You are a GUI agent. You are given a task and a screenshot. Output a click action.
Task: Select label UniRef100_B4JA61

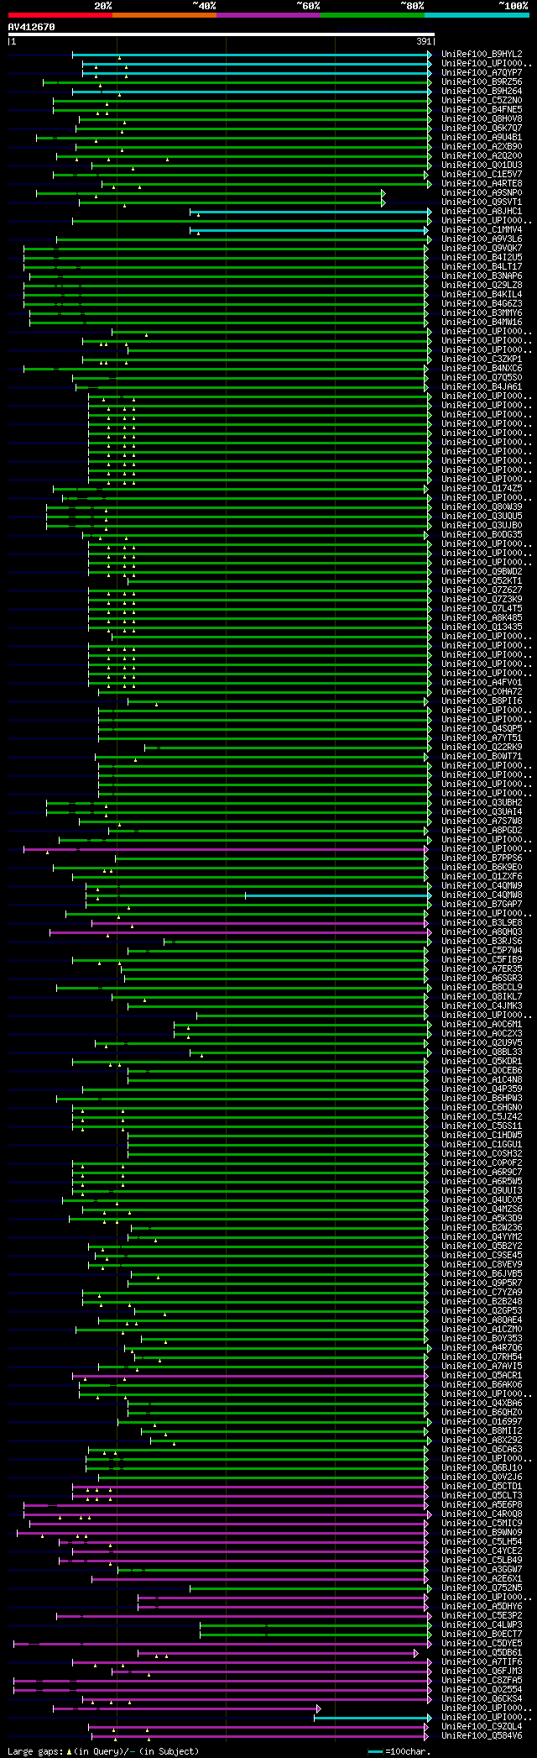tap(482, 387)
